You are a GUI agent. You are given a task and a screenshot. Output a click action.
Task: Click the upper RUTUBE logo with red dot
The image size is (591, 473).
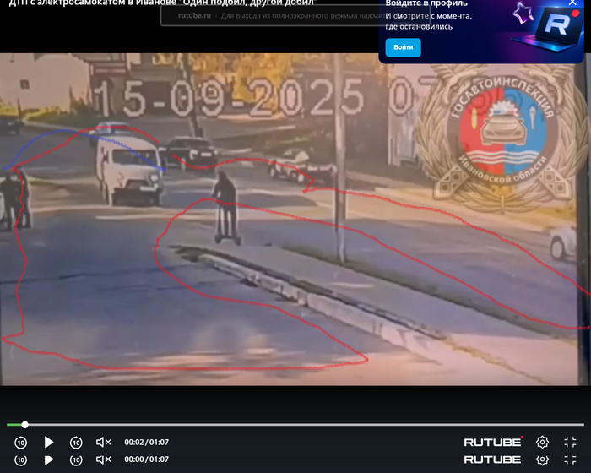click(x=493, y=442)
